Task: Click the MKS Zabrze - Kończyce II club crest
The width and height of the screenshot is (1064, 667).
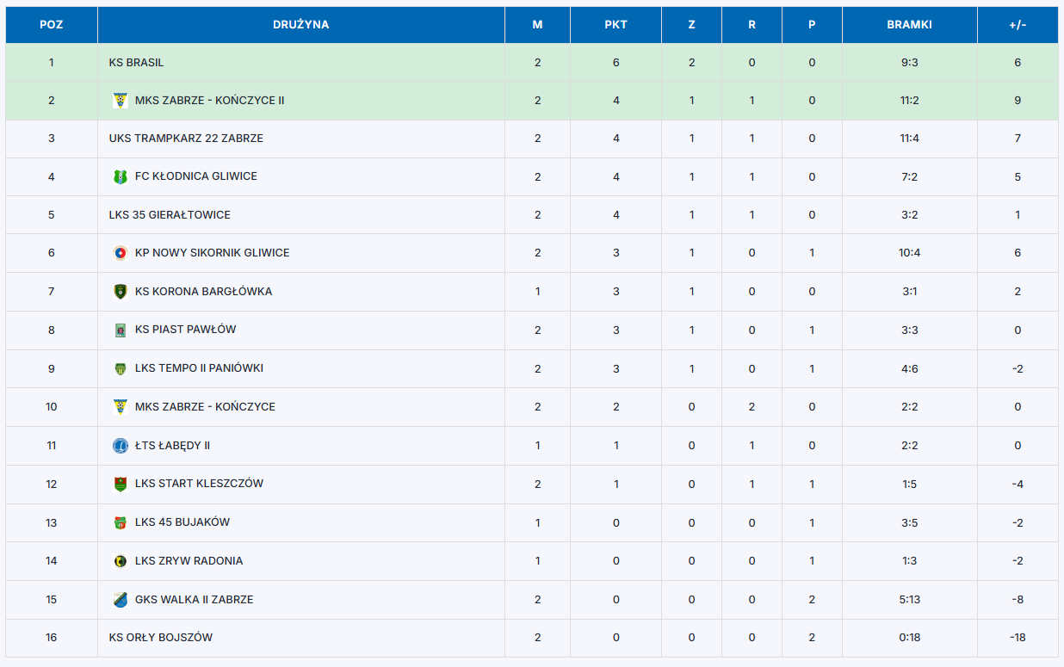Action: coord(121,101)
